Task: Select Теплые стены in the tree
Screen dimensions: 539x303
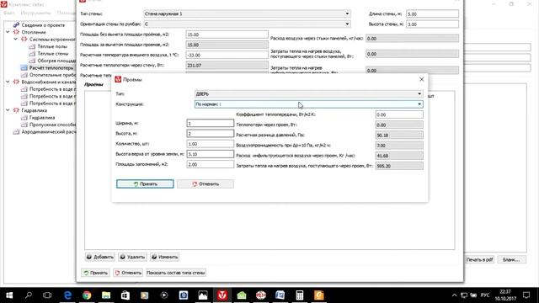Action: 53,54
